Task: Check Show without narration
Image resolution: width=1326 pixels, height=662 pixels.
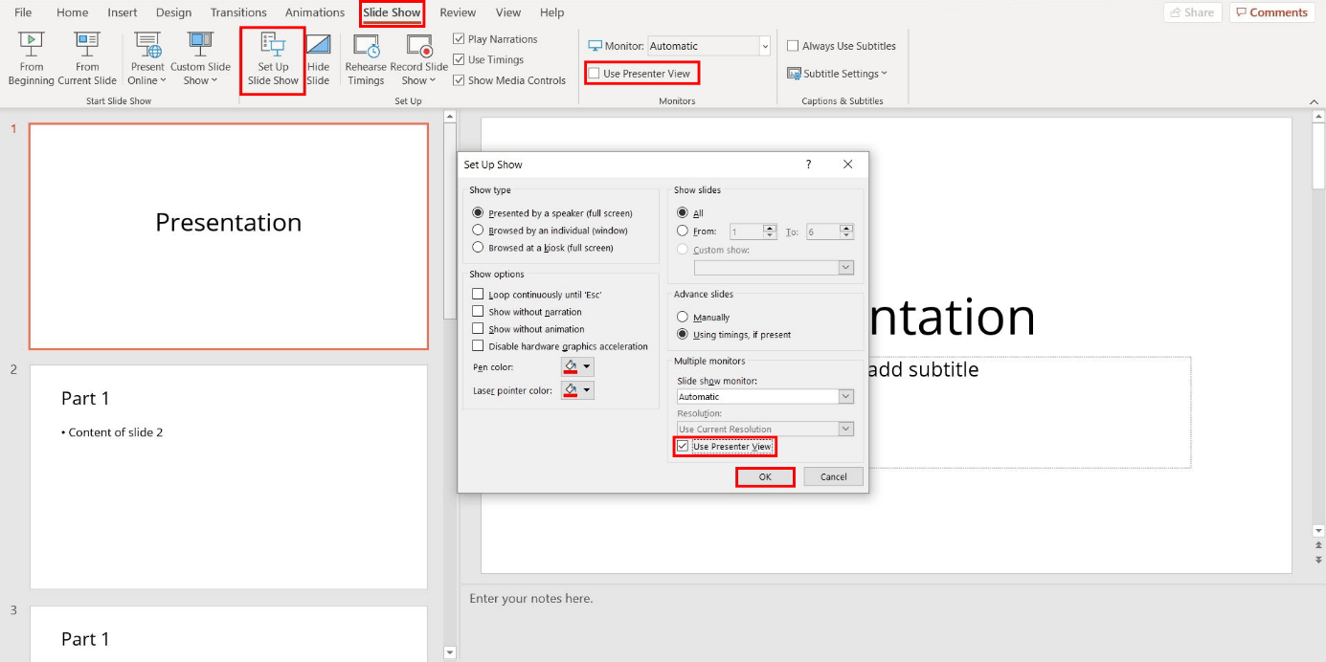Action: click(478, 312)
